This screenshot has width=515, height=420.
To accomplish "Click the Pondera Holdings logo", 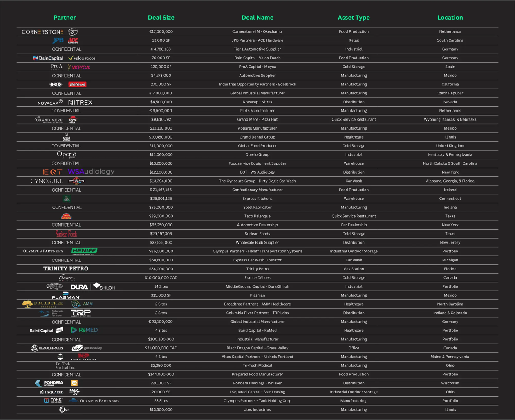I will [49, 383].
